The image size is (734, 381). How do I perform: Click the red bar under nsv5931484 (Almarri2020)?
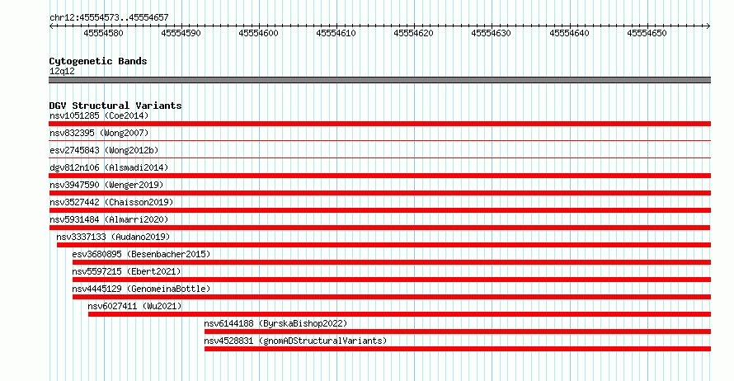coord(379,228)
